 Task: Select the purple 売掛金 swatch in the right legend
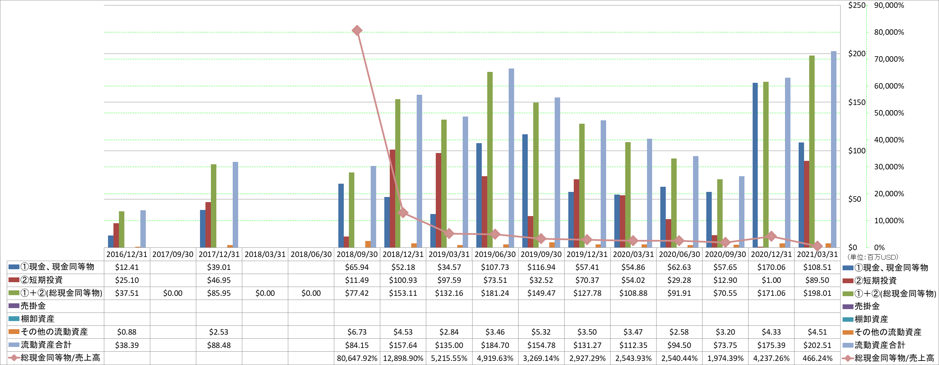click(848, 307)
